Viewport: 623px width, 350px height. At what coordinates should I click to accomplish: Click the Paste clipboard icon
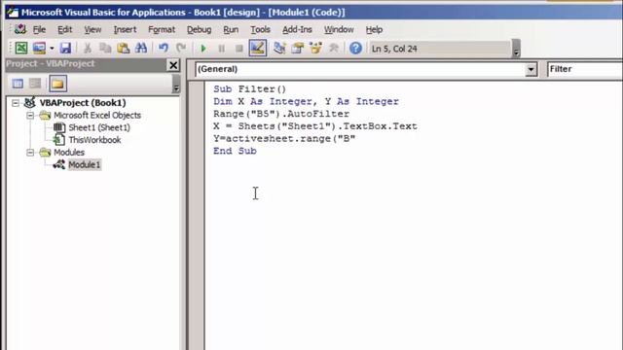(x=124, y=49)
